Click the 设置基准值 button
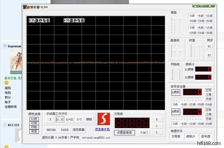 click(x=124, y=133)
